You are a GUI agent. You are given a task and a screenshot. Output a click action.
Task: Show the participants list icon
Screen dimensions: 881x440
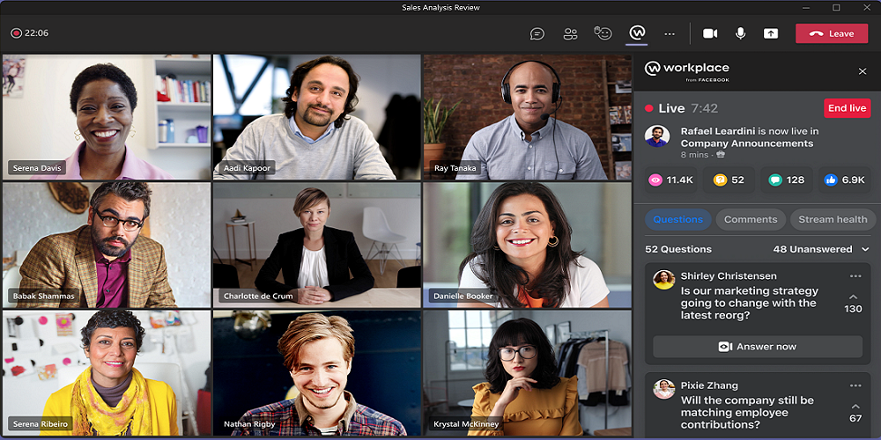[x=570, y=33]
